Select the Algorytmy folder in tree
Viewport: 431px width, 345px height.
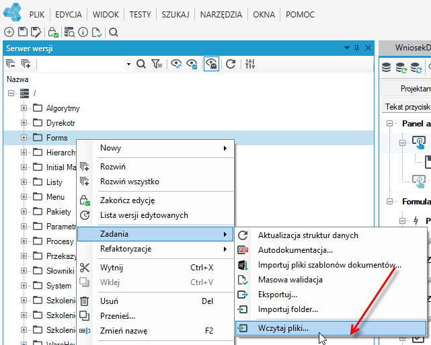tap(63, 108)
